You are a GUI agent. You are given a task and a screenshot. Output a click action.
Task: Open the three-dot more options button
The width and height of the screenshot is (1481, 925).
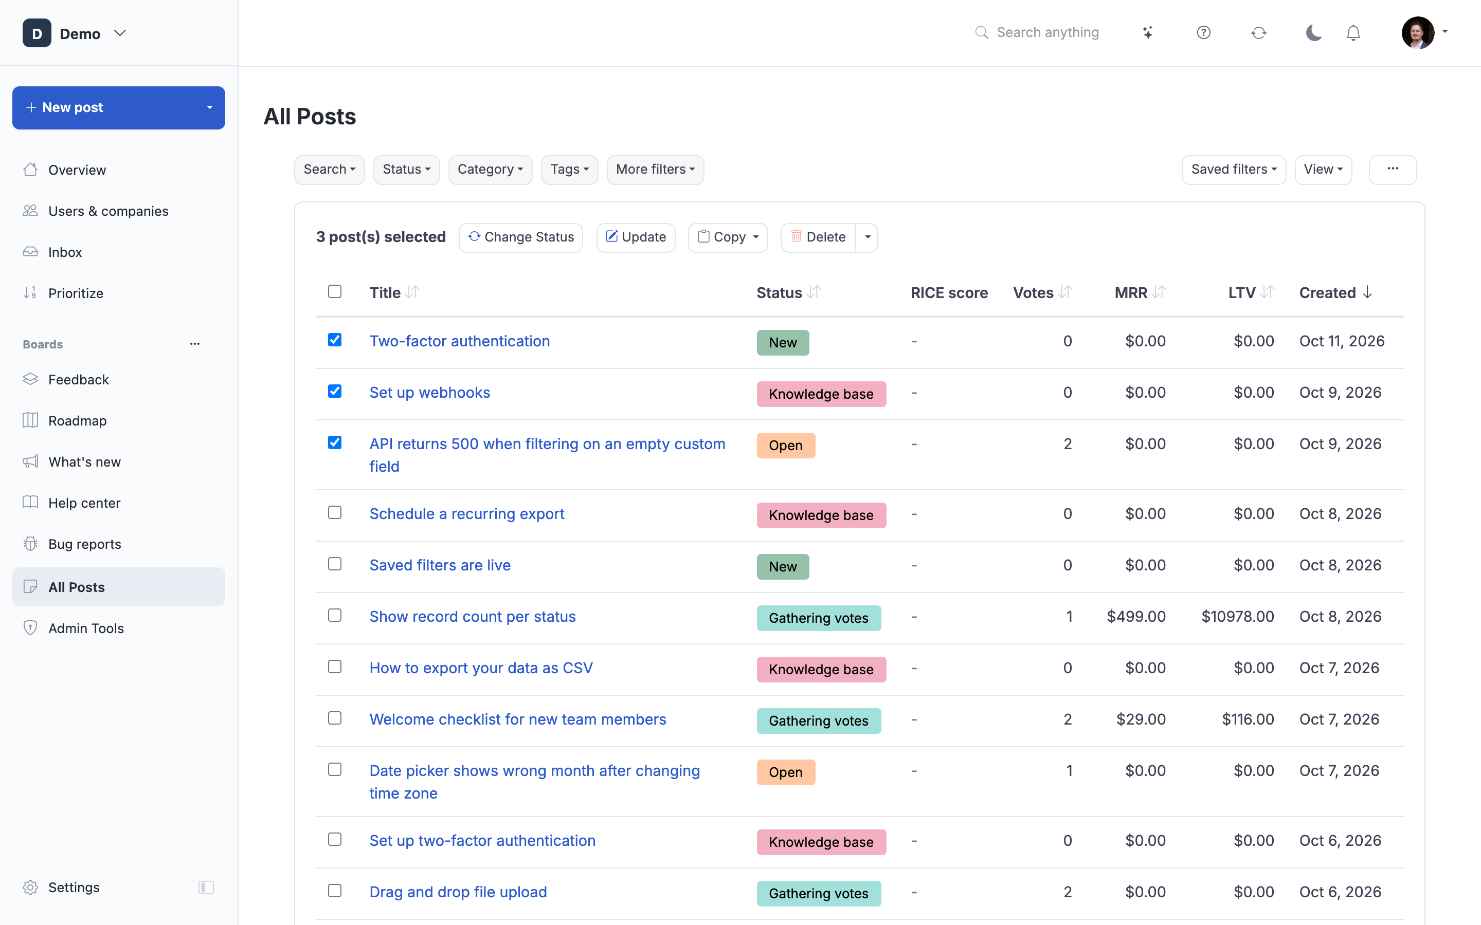click(1392, 170)
